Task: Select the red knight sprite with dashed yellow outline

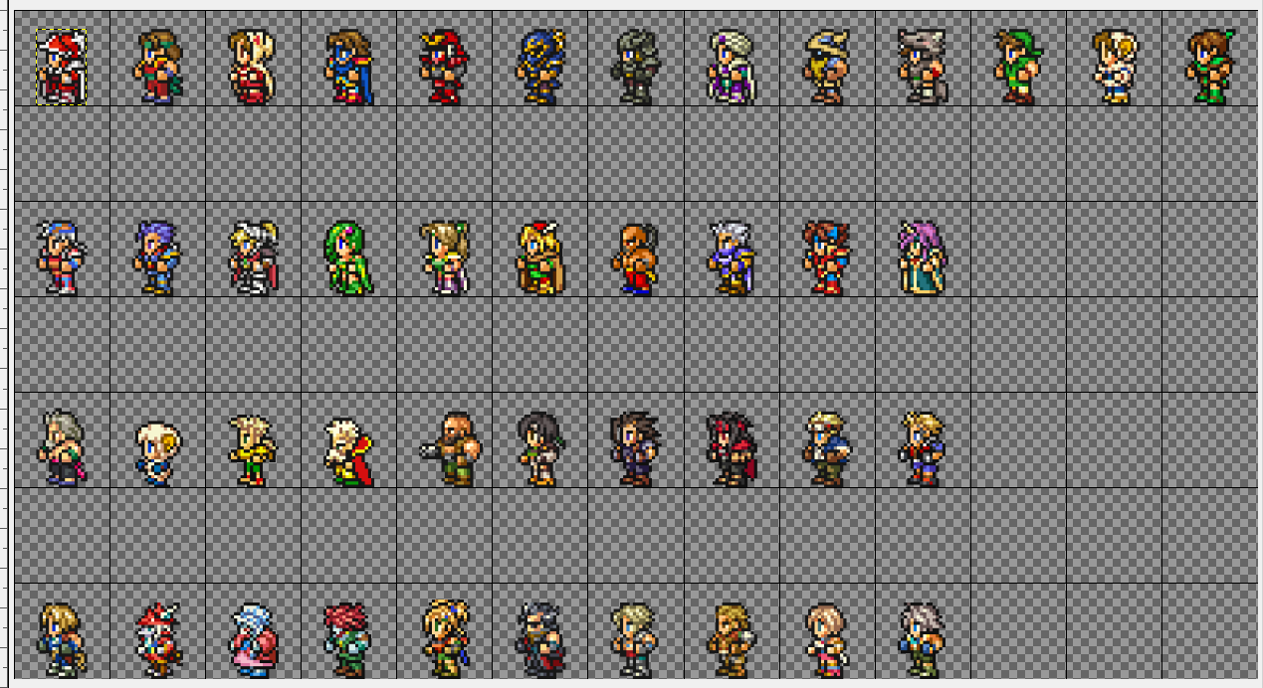Action: (62, 67)
